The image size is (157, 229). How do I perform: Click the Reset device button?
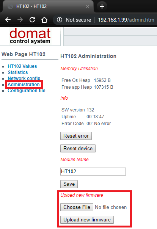click(78, 149)
